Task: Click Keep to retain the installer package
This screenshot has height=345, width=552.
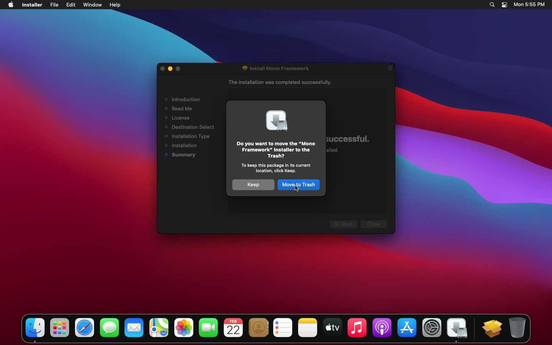Action: (253, 185)
